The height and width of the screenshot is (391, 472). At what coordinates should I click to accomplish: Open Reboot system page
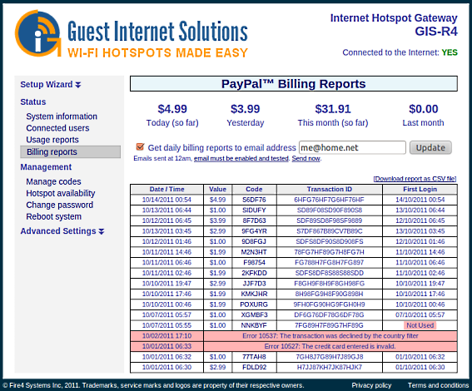pyautogui.click(x=53, y=217)
